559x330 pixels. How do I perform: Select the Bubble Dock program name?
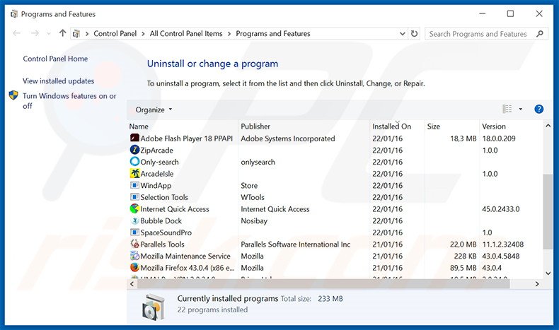161,220
